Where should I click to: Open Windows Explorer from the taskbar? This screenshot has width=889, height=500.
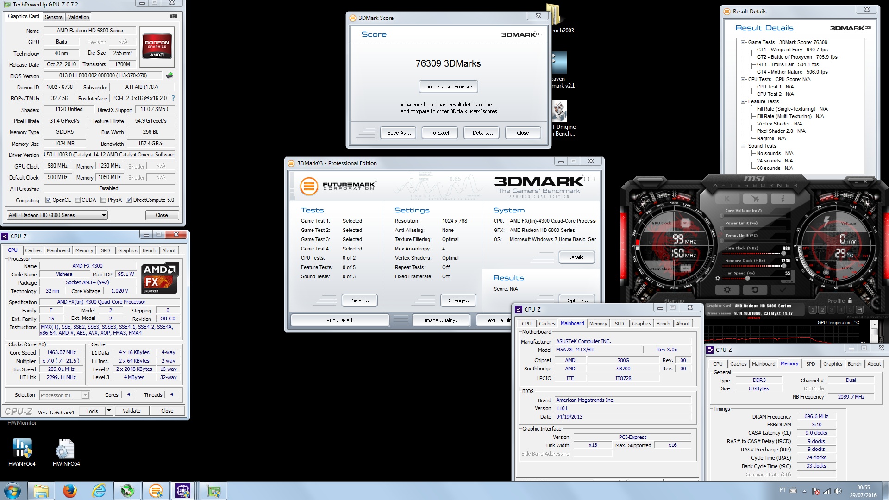tap(41, 491)
